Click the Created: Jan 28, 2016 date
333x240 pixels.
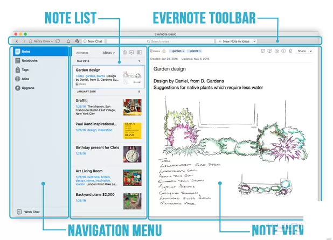point(164,59)
